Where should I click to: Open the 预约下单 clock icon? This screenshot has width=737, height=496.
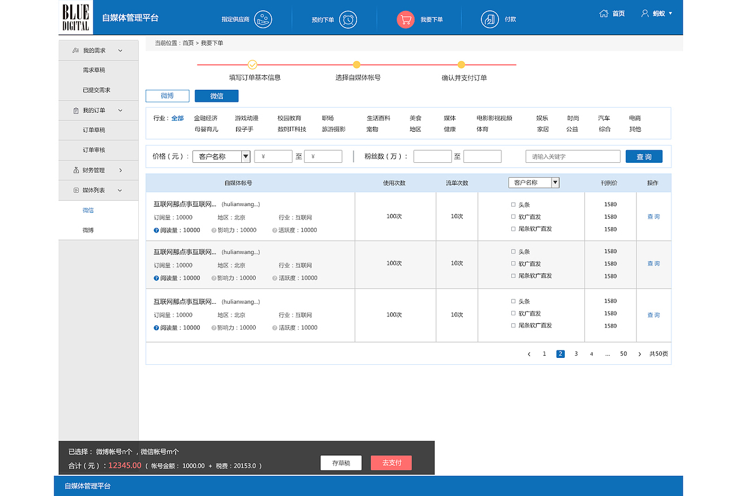348,20
